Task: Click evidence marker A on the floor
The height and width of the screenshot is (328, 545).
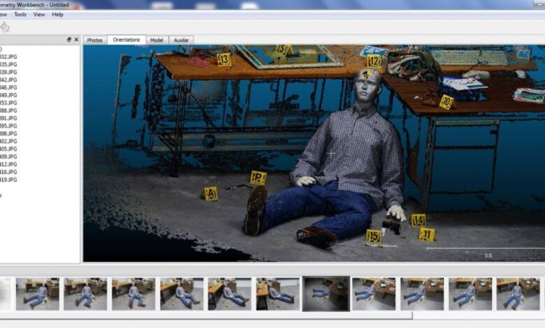Action: coord(210,193)
